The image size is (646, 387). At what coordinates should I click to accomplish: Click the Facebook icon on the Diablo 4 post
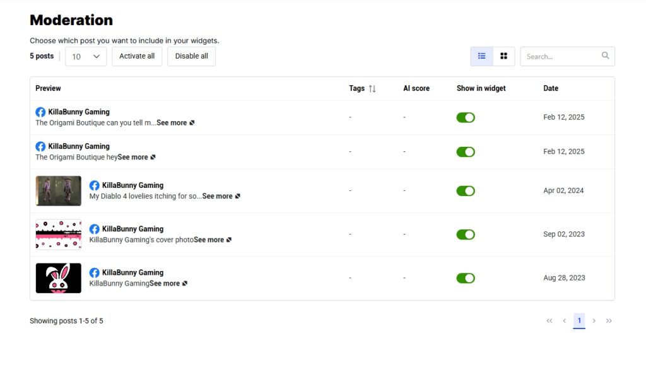tap(95, 185)
